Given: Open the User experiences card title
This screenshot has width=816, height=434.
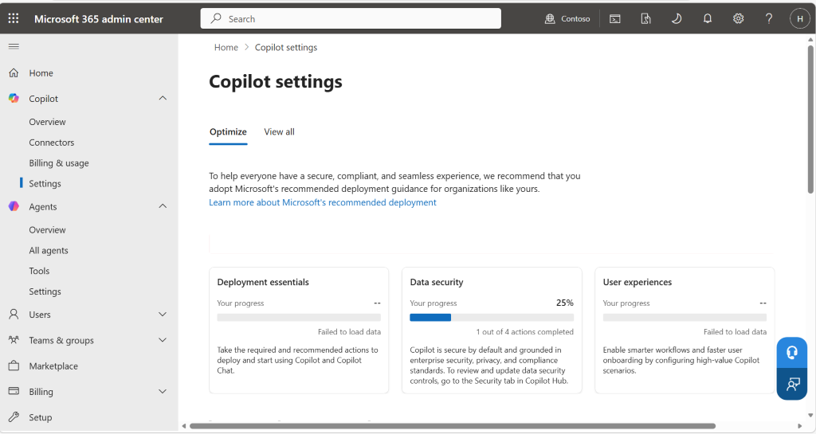Looking at the screenshot, I should (637, 282).
